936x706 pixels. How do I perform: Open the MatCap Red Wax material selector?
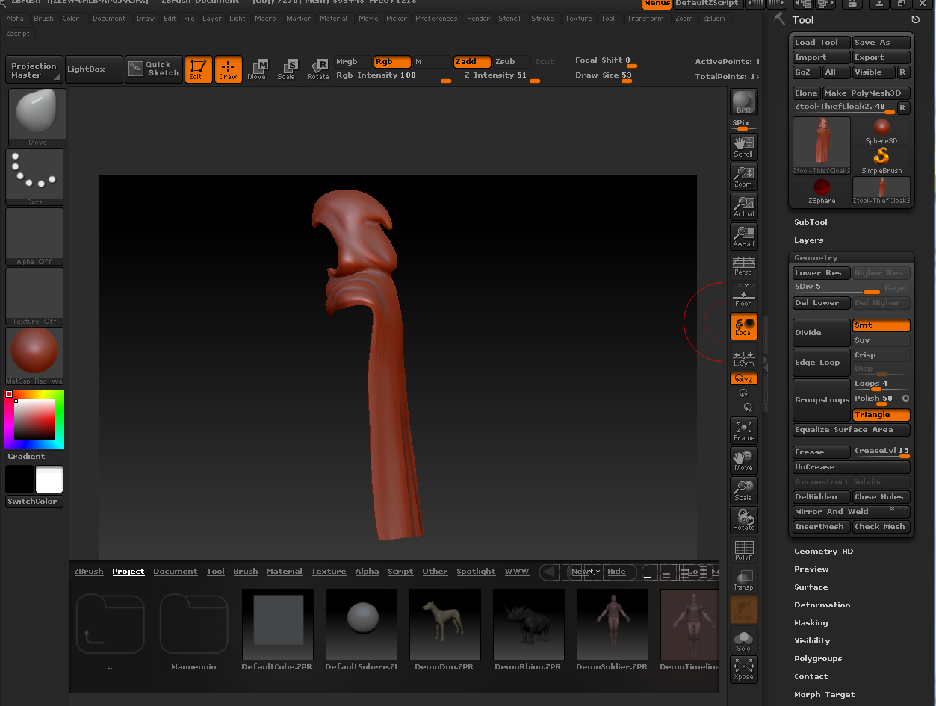pyautogui.click(x=36, y=356)
